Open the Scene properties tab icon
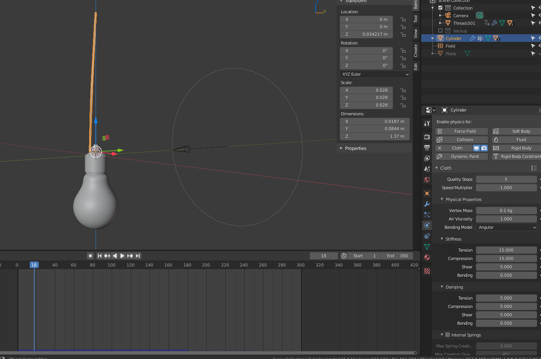 [x=427, y=169]
